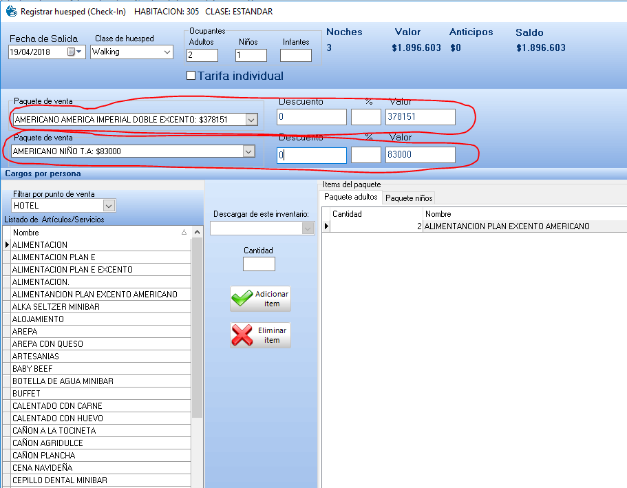This screenshot has width=627, height=488.
Task: Enable the Tarifa individual checkbox
Action: pos(191,76)
